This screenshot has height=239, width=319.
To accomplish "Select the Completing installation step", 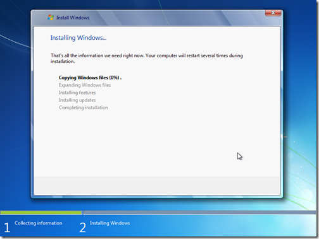I will click(84, 108).
